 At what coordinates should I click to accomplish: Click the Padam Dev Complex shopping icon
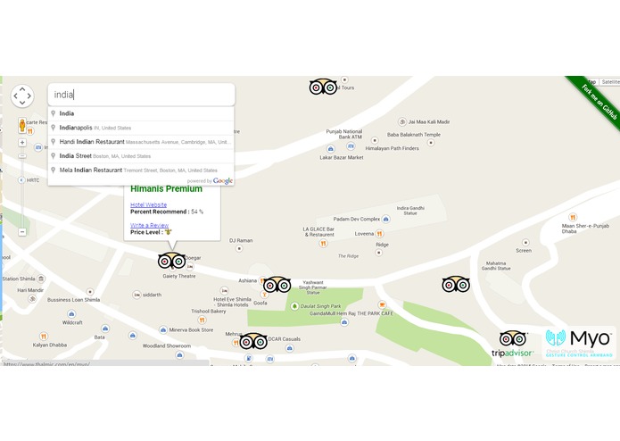point(386,219)
